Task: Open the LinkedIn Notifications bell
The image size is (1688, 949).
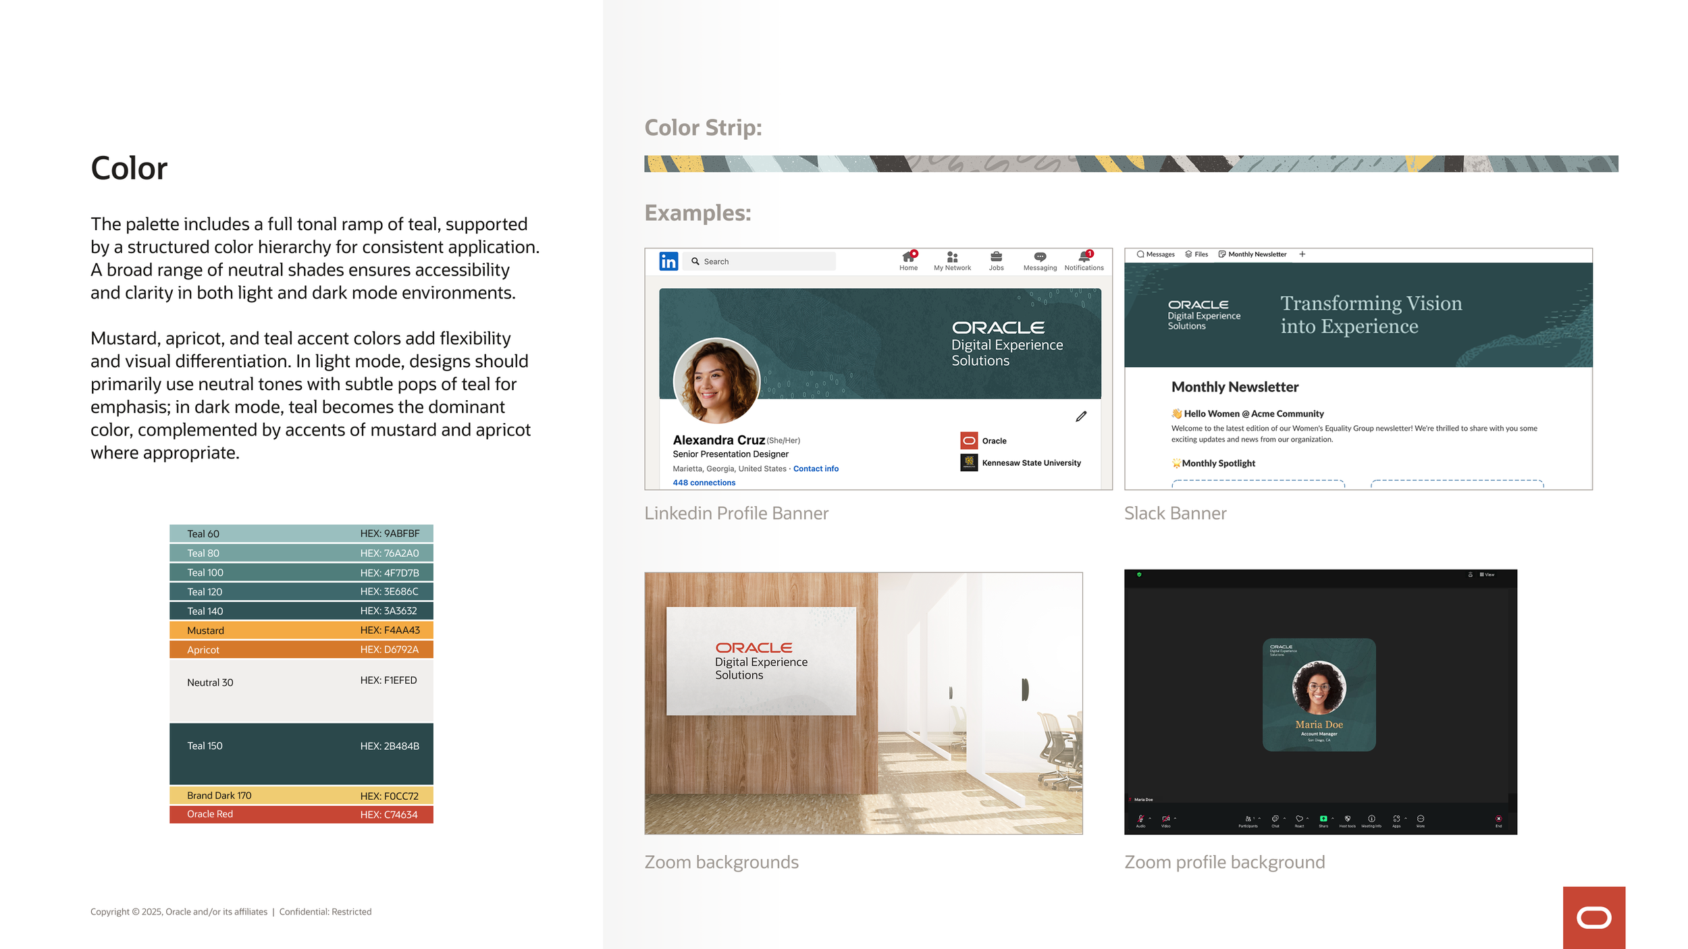Action: pos(1084,257)
